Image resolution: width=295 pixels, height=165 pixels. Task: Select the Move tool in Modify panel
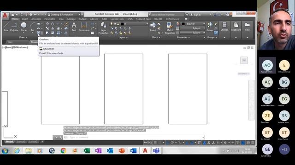[47, 24]
